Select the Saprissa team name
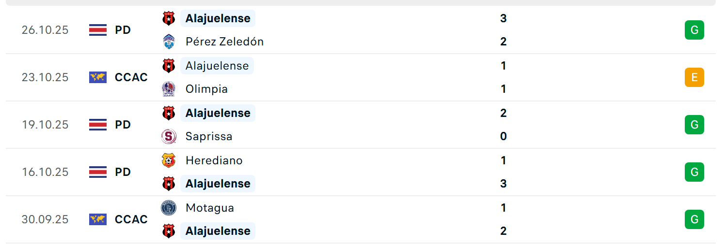The image size is (725, 245). (209, 136)
